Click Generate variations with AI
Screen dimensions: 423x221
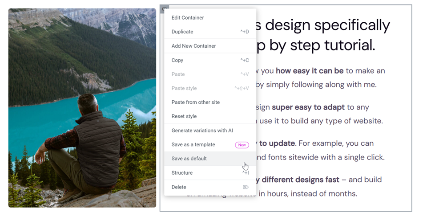point(210,131)
